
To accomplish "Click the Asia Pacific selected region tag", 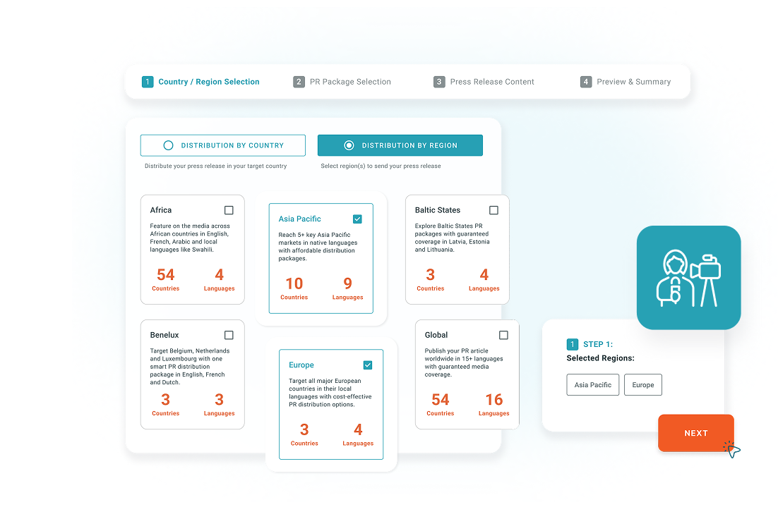I will 592,385.
